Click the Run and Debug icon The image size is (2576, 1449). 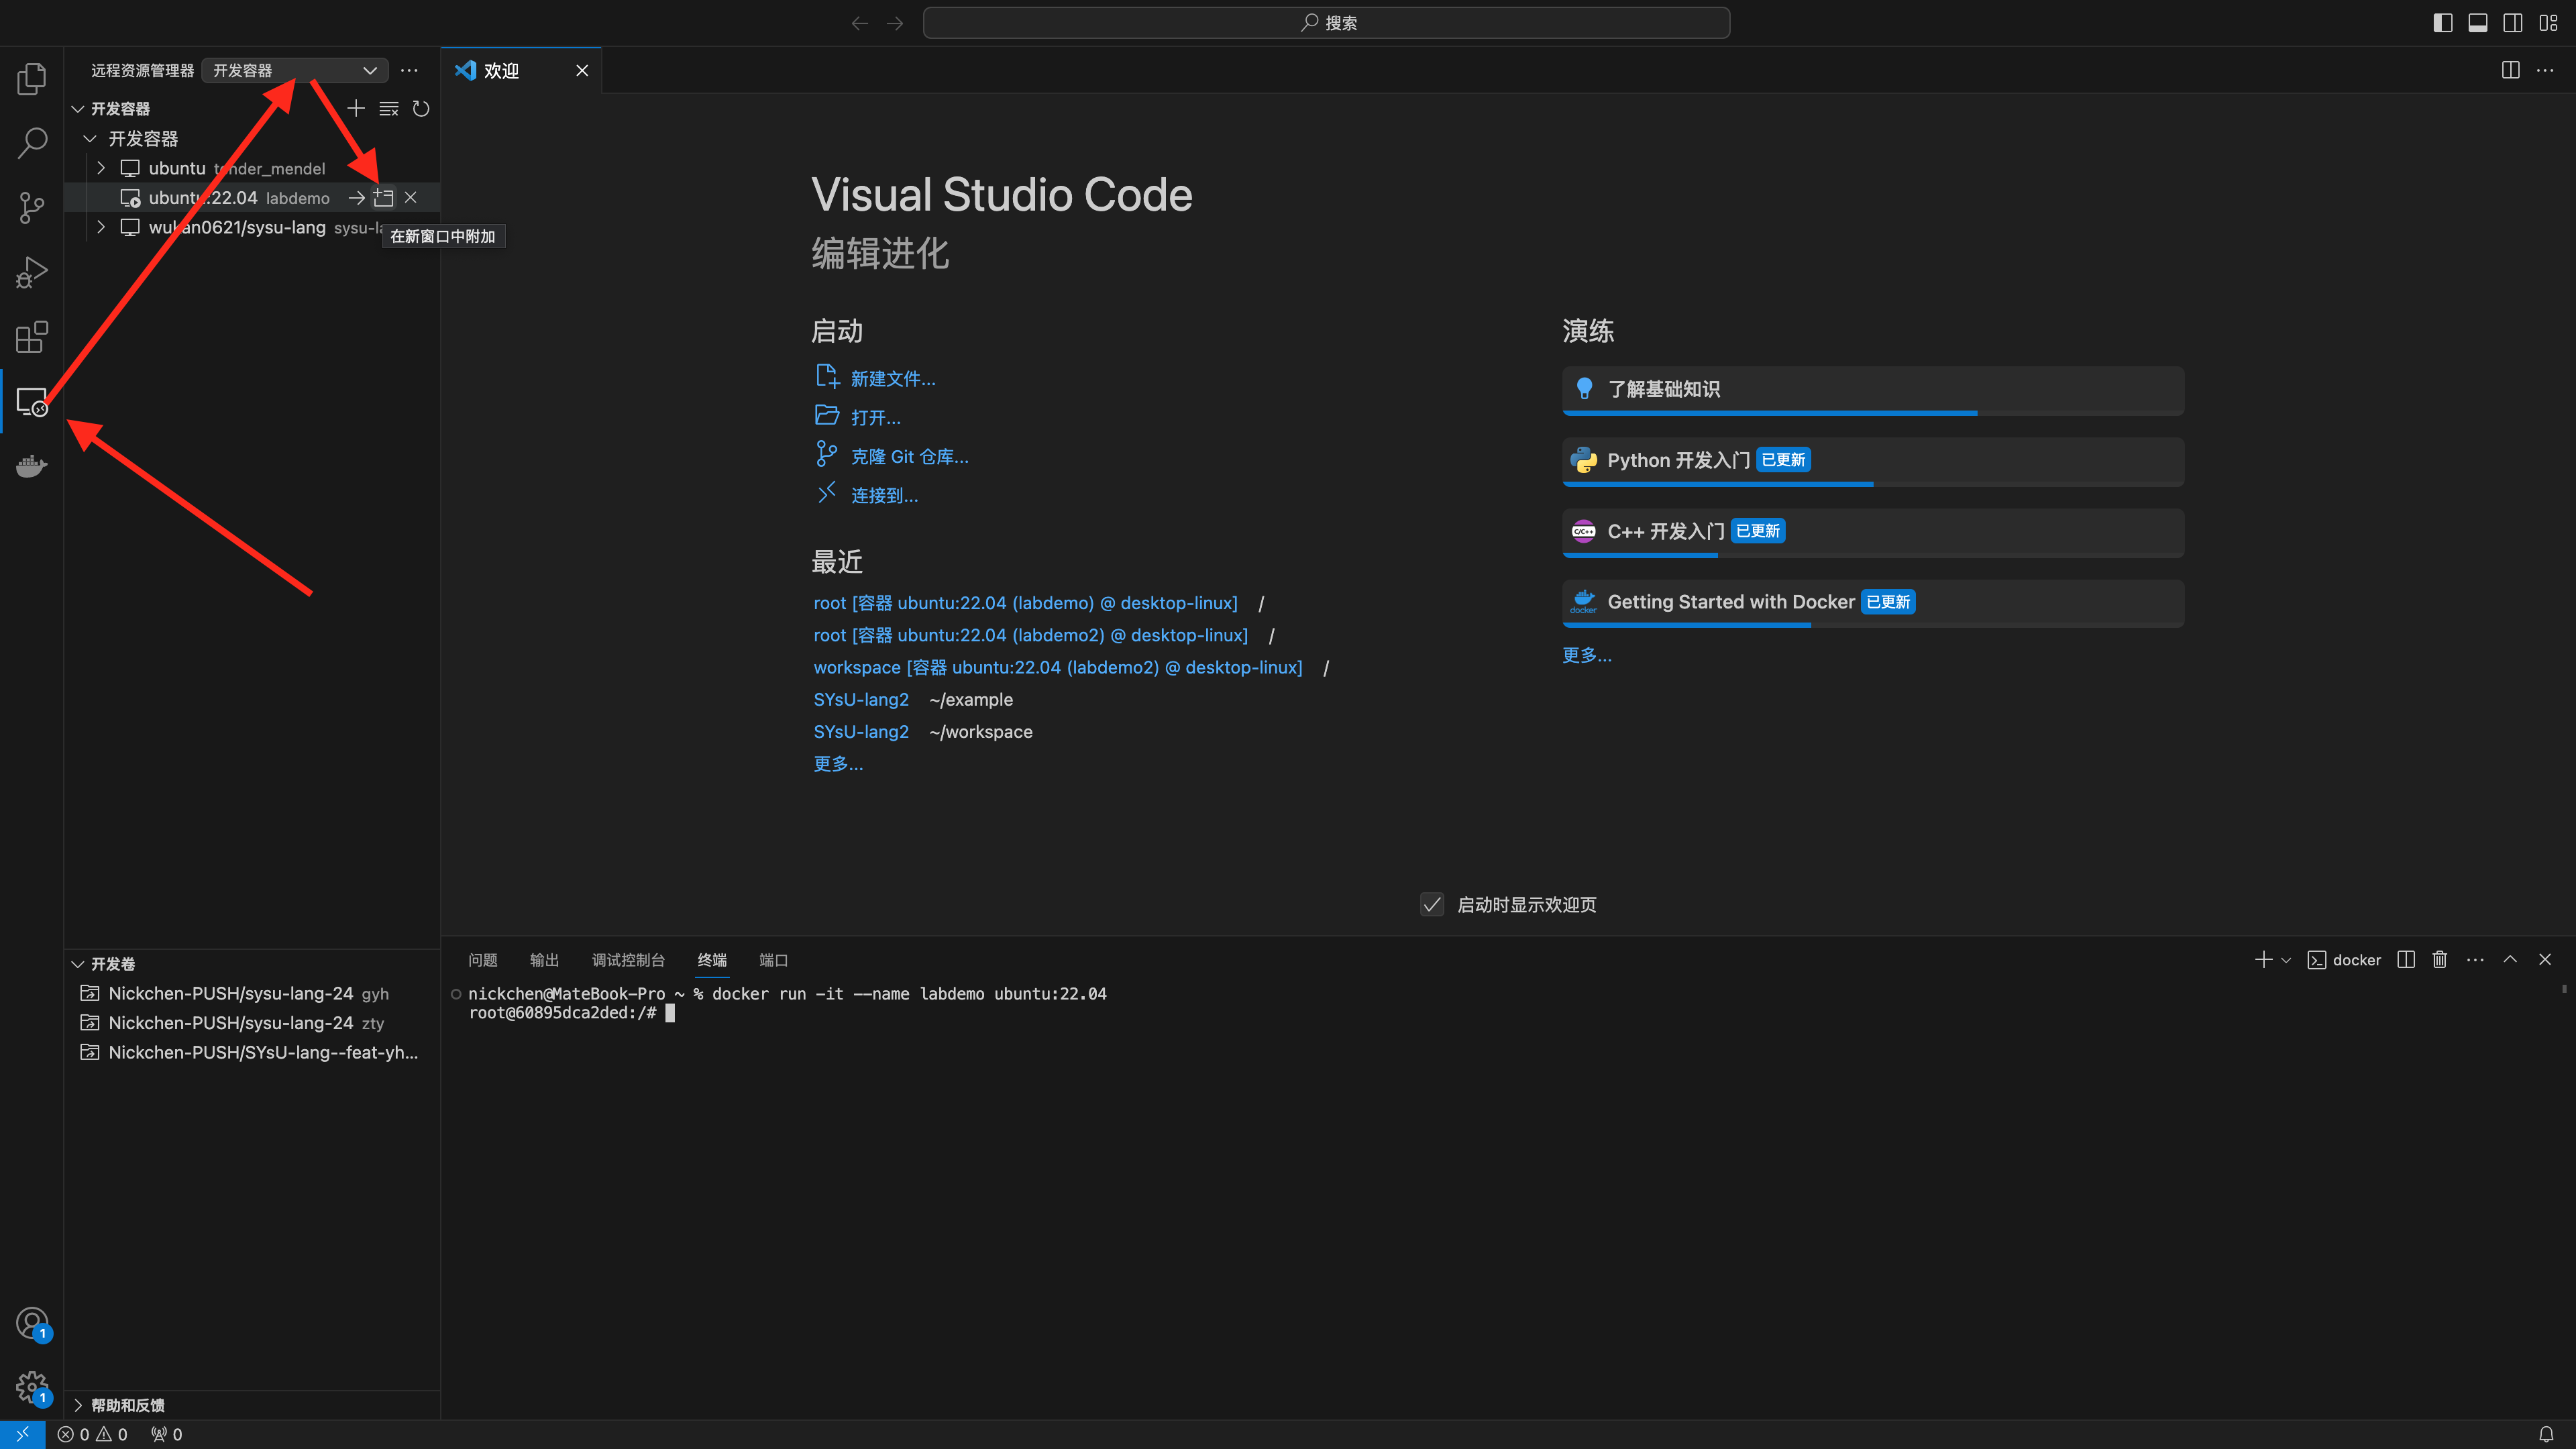click(32, 272)
